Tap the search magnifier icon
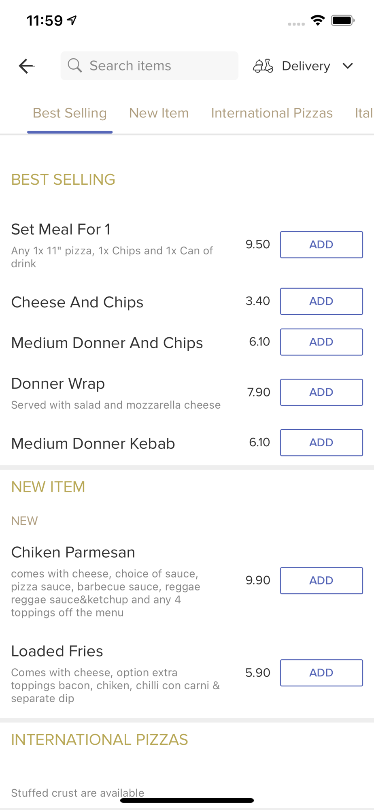This screenshot has width=374, height=810. click(74, 65)
